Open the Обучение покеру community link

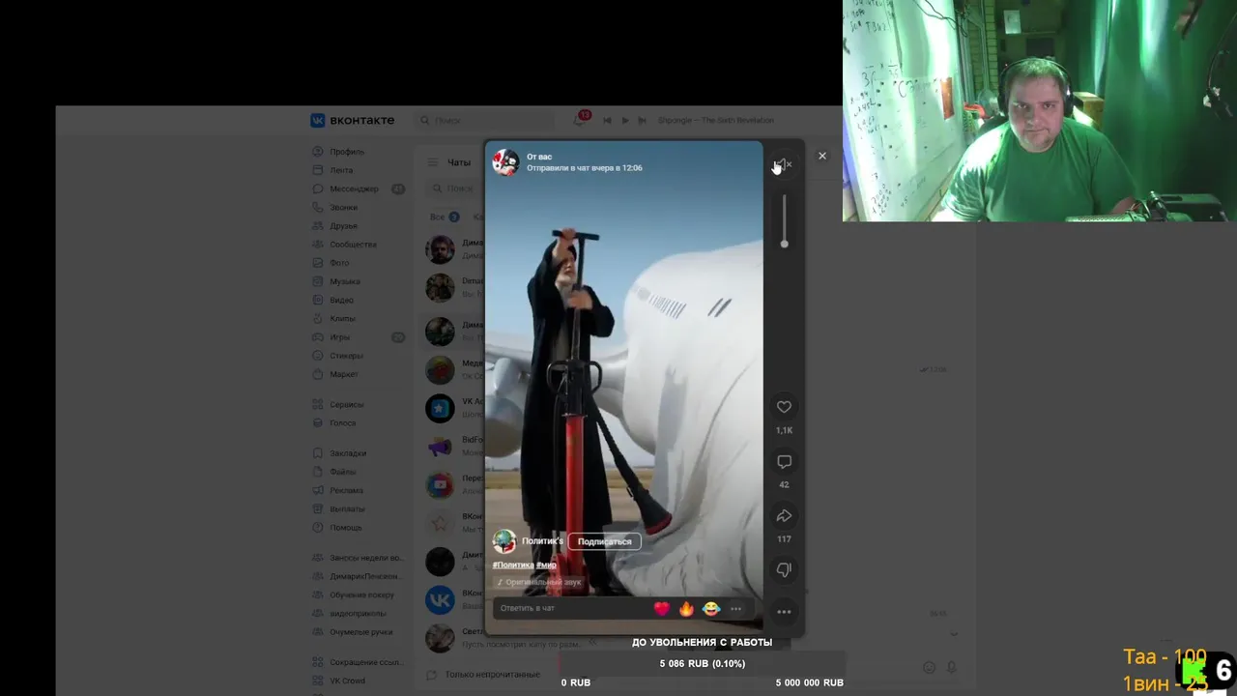tap(361, 594)
